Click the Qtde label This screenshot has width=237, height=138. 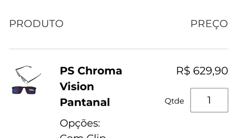[x=174, y=101]
